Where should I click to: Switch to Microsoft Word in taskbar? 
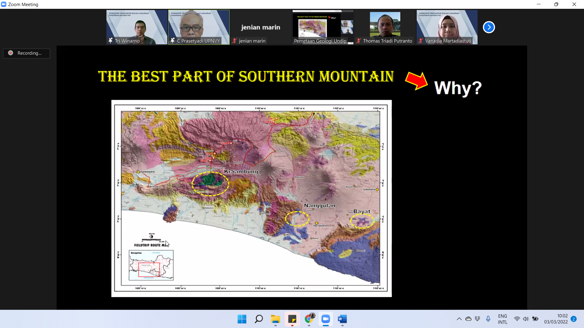click(342, 319)
